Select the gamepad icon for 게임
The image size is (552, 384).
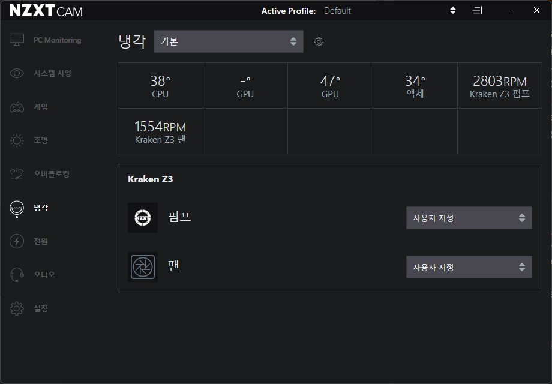point(17,107)
